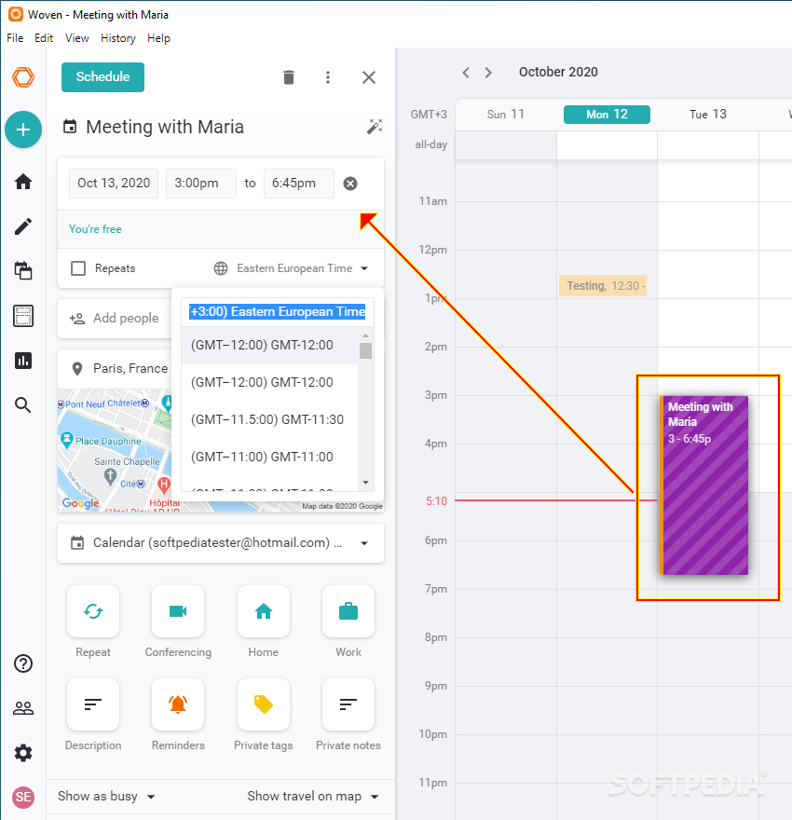This screenshot has height=820, width=792.
Task: Select Sun 11 day header
Action: [506, 114]
